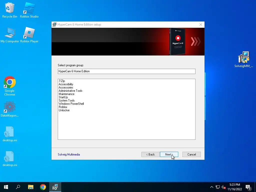Switch to HyperCam setup taskbar icon
This screenshot has width=256, height=192.
tap(55, 187)
